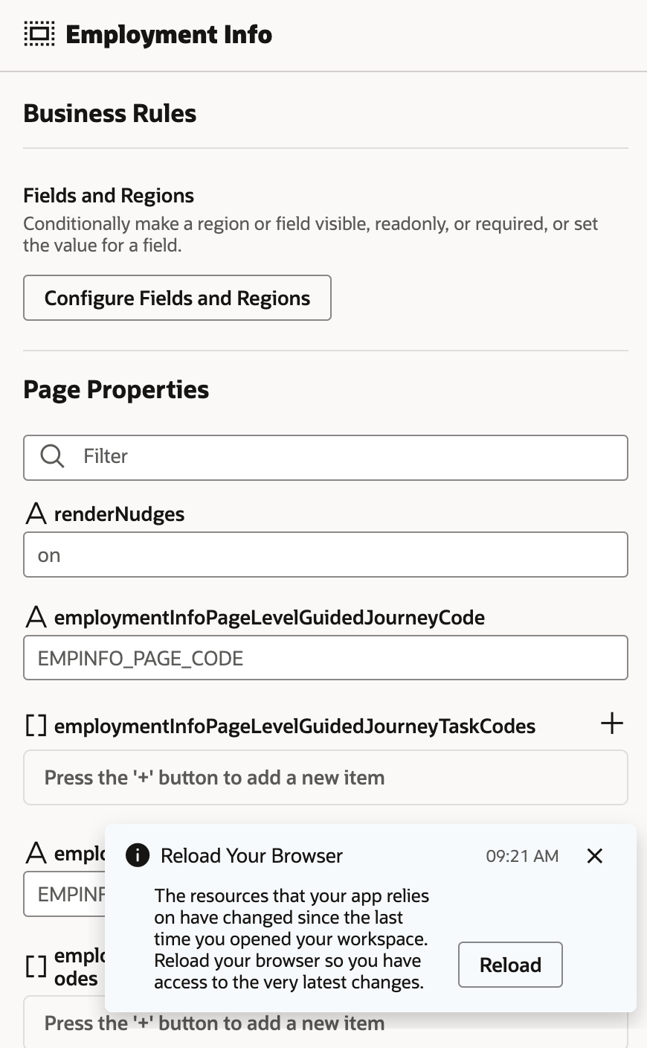Click the string icon left of the notification
Image resolution: width=647 pixels, height=1048 pixels.
(x=36, y=853)
